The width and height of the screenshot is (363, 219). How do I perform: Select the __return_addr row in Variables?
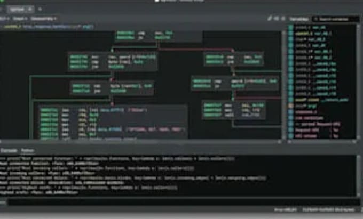322,100
